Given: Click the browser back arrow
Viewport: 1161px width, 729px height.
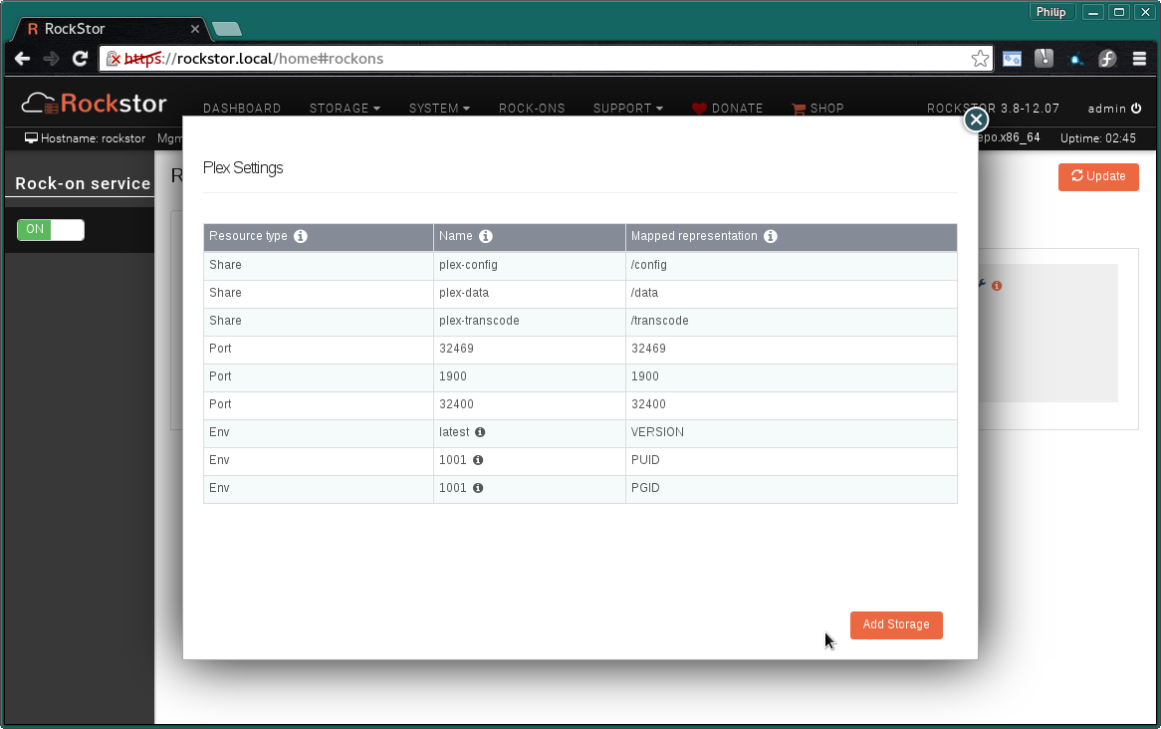Looking at the screenshot, I should point(22,59).
